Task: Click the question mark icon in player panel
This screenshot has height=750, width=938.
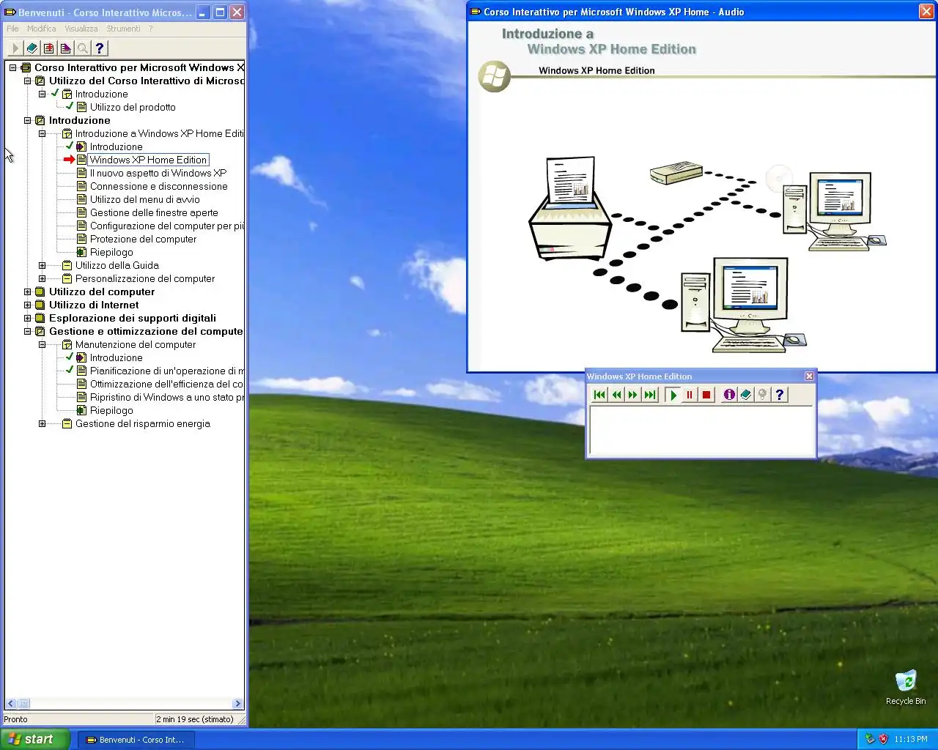Action: point(780,395)
